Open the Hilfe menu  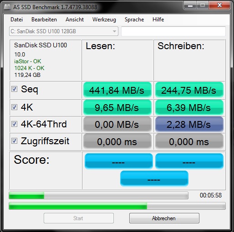point(158,20)
